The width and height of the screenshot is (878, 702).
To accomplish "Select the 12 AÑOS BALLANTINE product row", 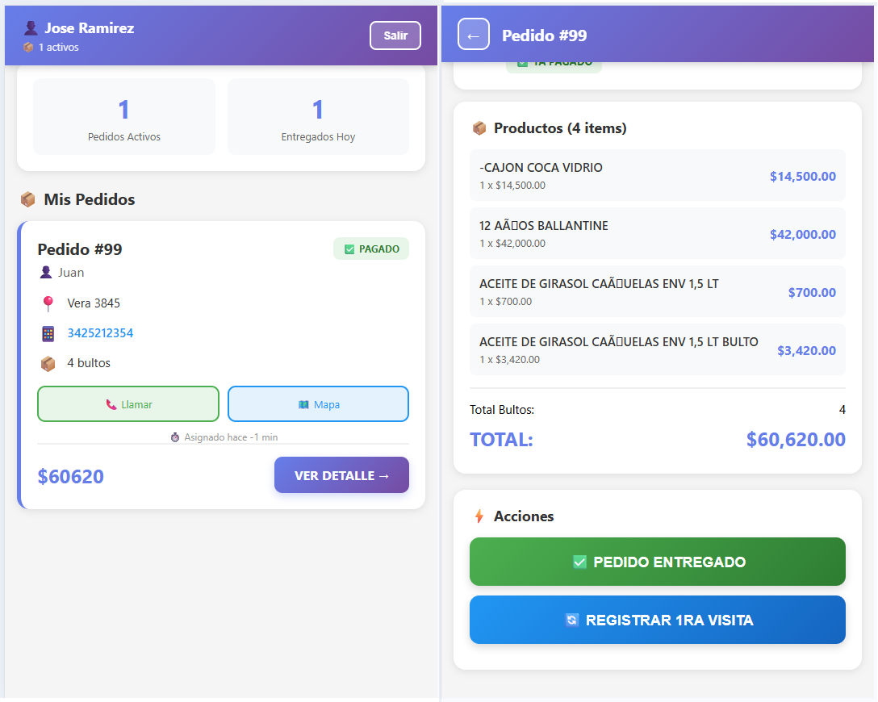I will tap(657, 232).
